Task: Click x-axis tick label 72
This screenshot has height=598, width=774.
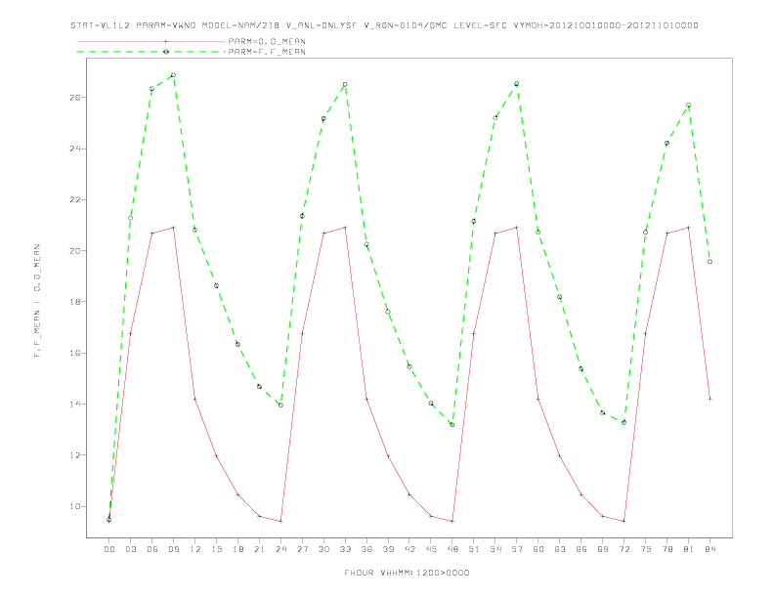Action: (x=623, y=549)
